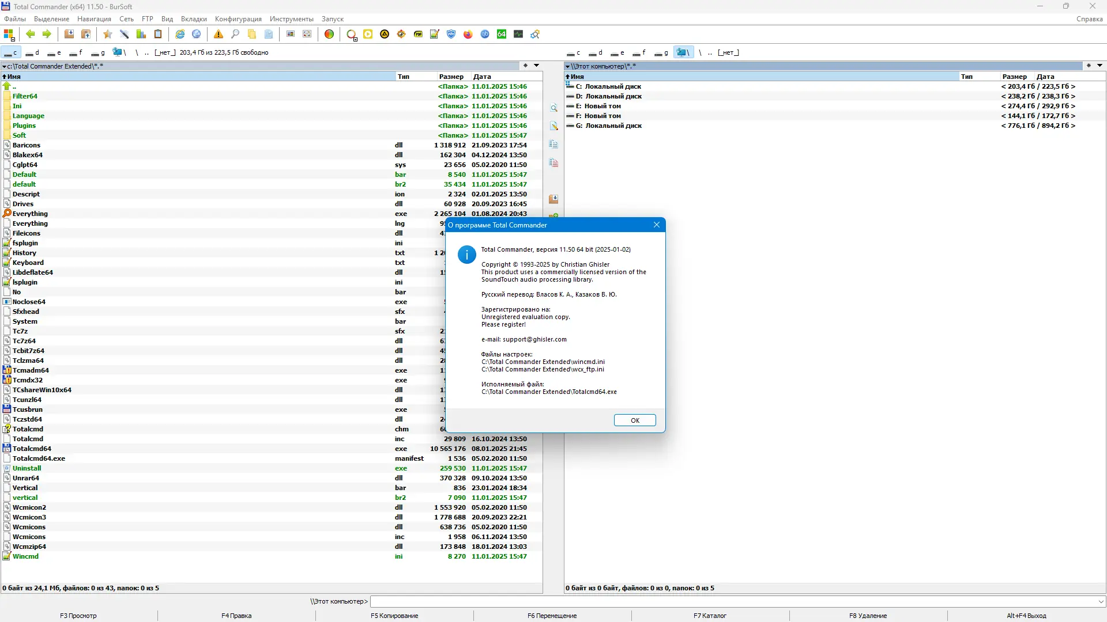Click into the command line input field

click(x=732, y=601)
